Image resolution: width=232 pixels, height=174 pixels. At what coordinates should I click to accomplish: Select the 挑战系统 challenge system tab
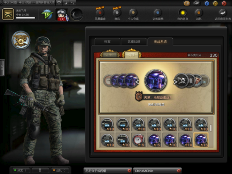pyautogui.click(x=160, y=41)
